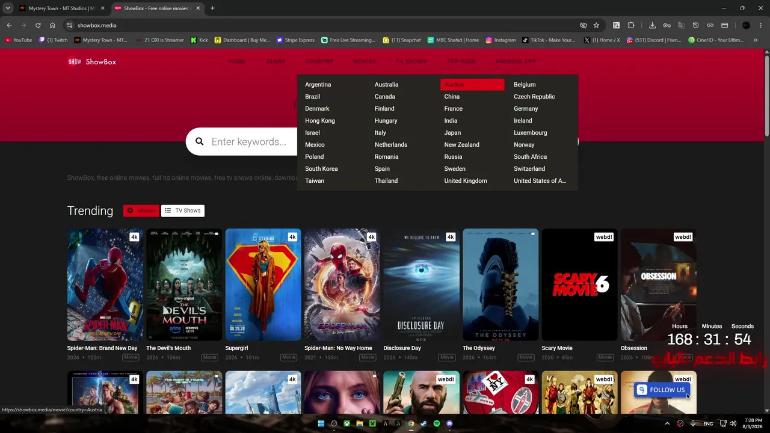Open Xbox from the taskbar
The height and width of the screenshot is (433, 770).
(347, 423)
